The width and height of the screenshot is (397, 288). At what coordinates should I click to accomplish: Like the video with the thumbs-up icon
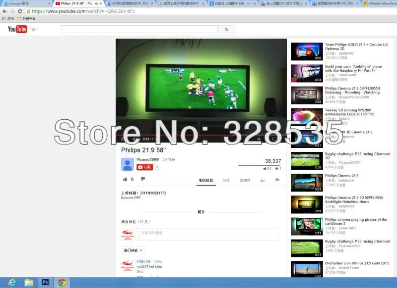(125, 179)
